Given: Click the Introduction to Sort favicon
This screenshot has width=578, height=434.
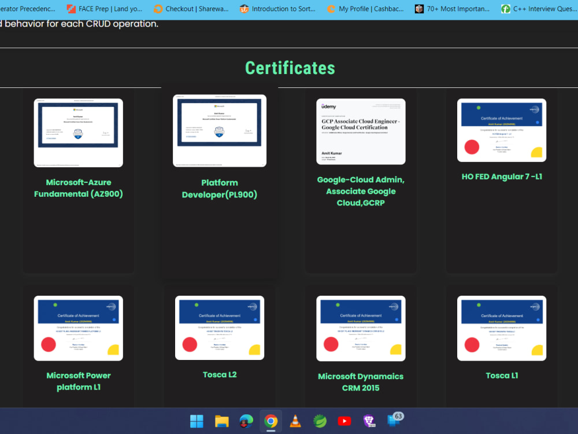Looking at the screenshot, I should pyautogui.click(x=244, y=9).
